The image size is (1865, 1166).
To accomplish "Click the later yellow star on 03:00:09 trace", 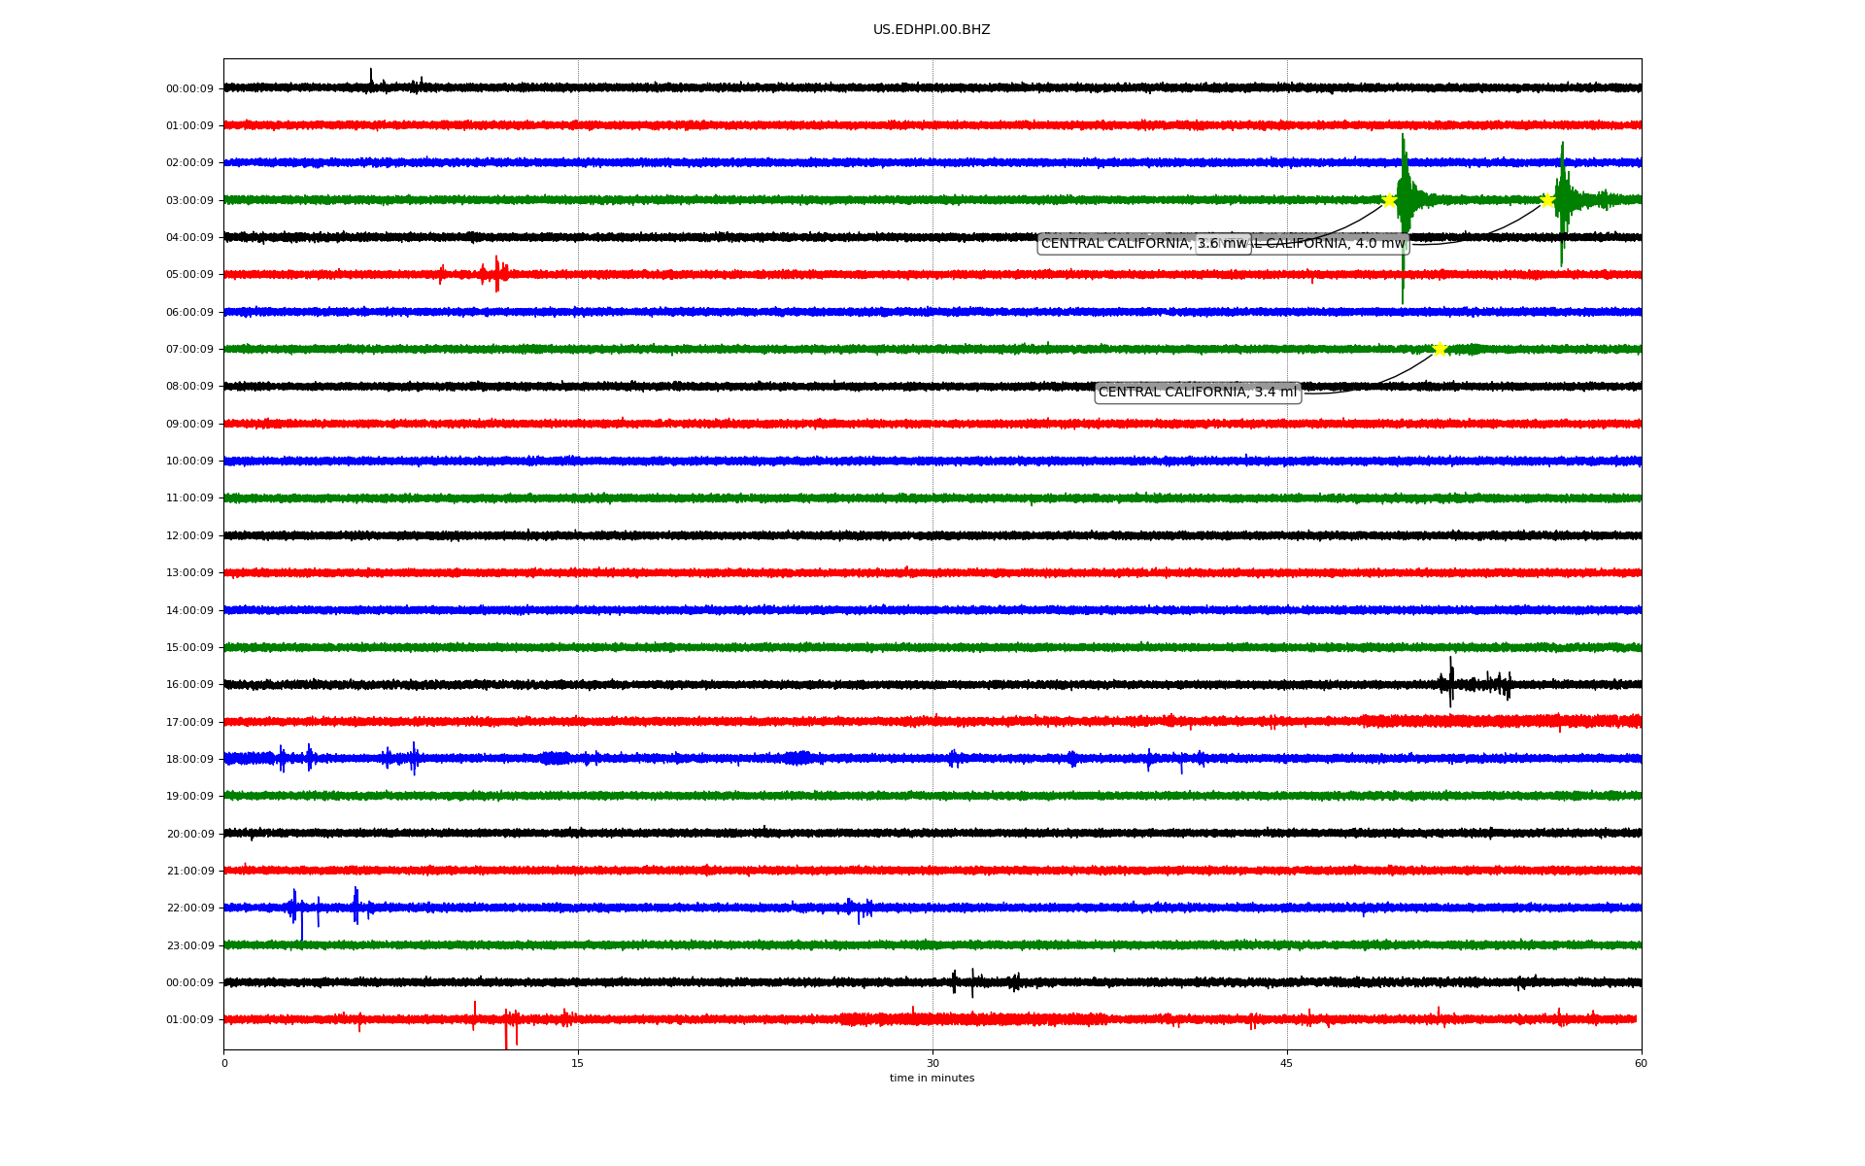I will [x=1547, y=200].
